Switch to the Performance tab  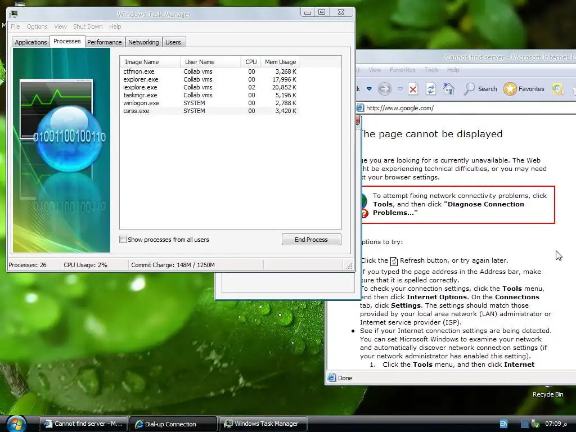[104, 42]
